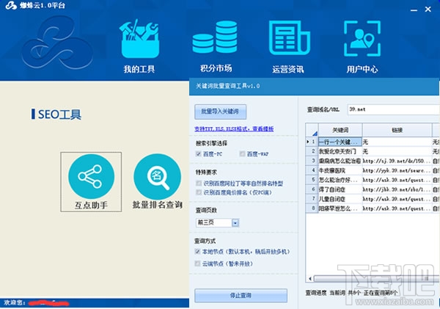Launch 批量排名查询 magnifier icon
440x309 pixels.
157,176
